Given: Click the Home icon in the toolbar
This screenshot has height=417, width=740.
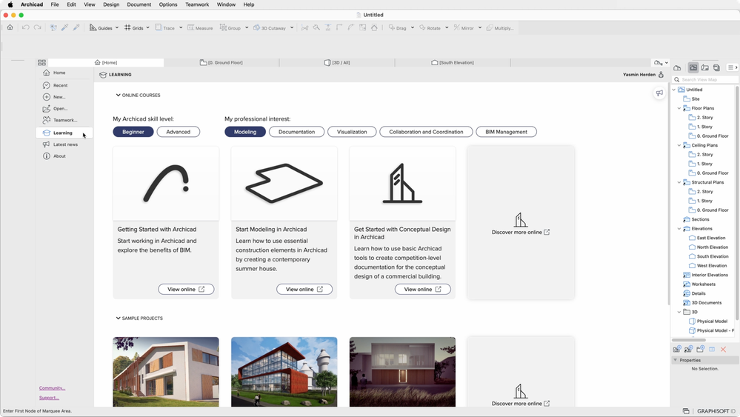Looking at the screenshot, I should (x=10, y=27).
